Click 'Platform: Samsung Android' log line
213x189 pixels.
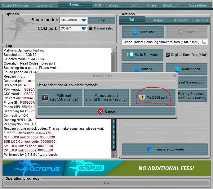[24, 50]
